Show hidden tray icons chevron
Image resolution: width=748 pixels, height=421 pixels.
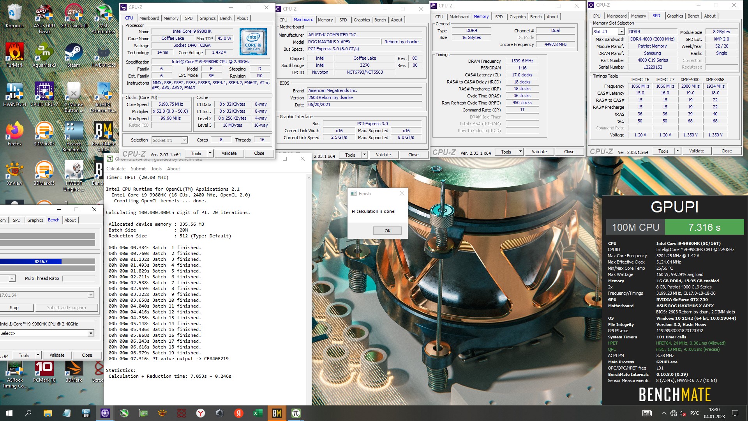664,413
